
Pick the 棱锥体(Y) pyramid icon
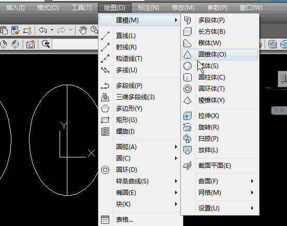pyautogui.click(x=188, y=100)
